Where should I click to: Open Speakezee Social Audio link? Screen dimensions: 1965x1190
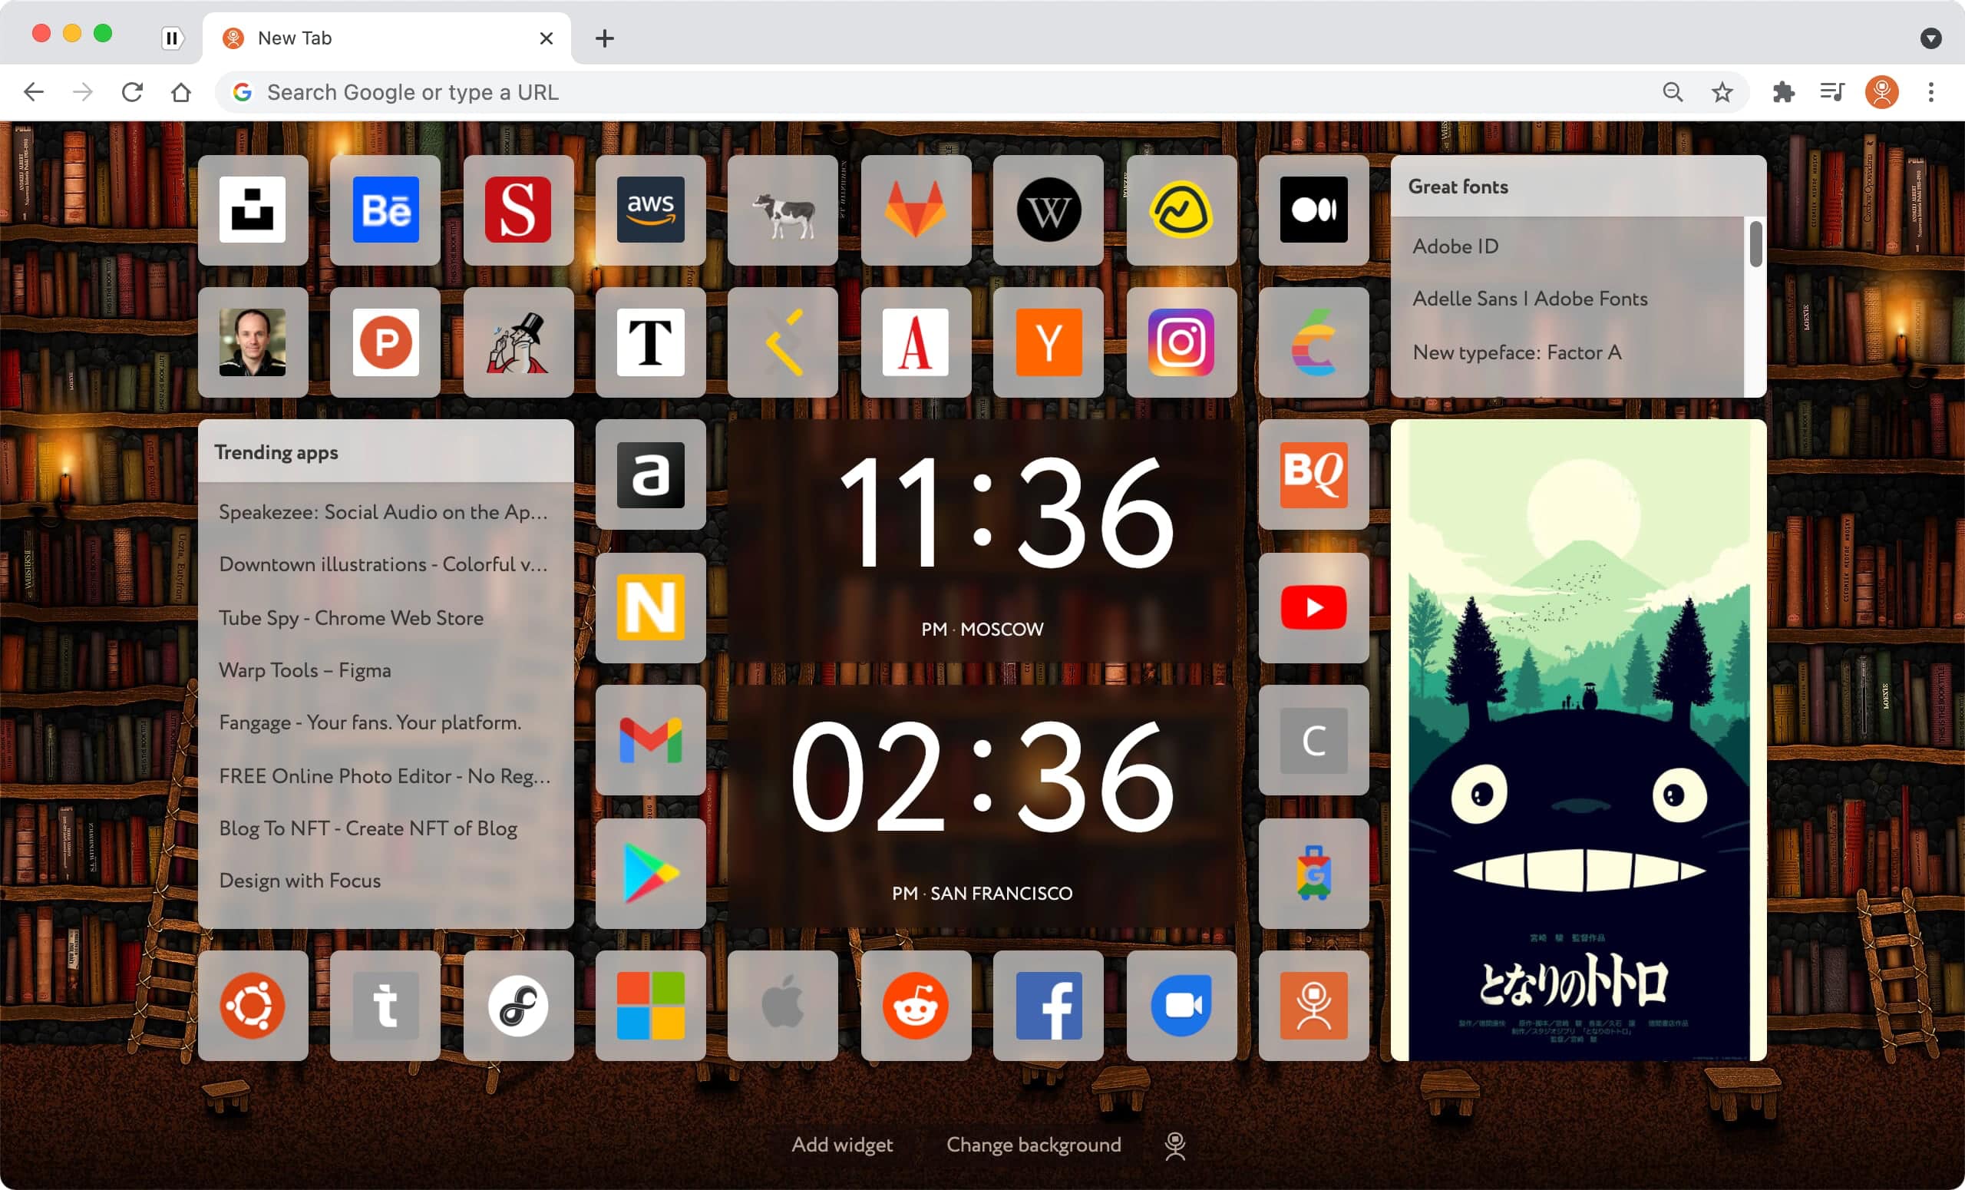(384, 512)
